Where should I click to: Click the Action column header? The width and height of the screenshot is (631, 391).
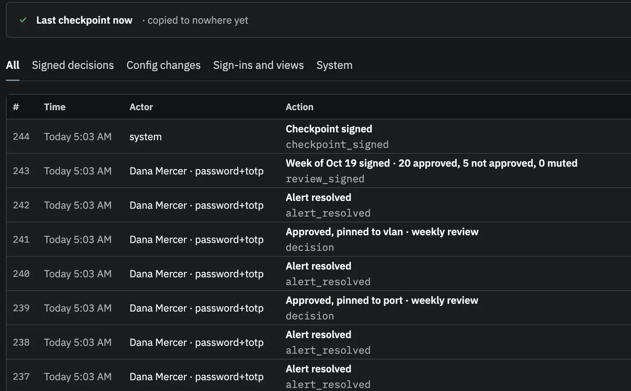pyautogui.click(x=300, y=107)
